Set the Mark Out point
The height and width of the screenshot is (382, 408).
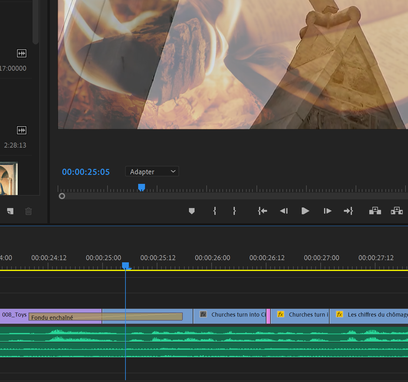[235, 211]
